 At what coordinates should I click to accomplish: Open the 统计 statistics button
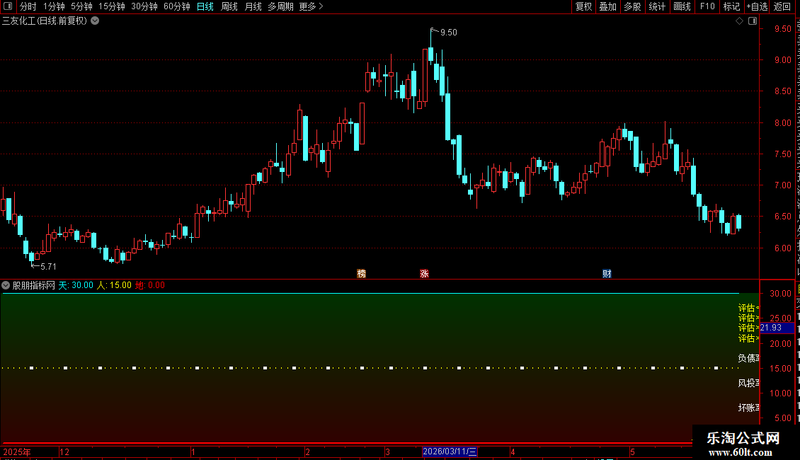(657, 6)
